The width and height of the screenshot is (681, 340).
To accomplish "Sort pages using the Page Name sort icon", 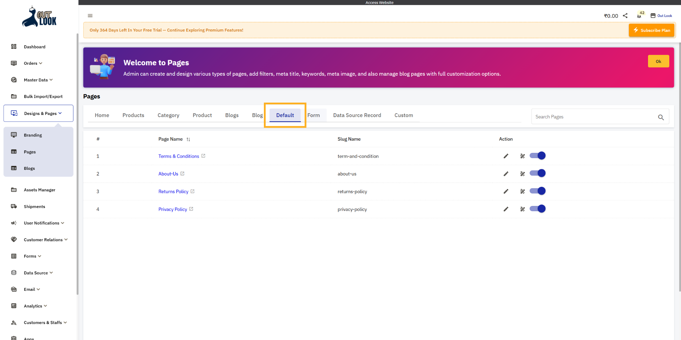I will coord(188,139).
